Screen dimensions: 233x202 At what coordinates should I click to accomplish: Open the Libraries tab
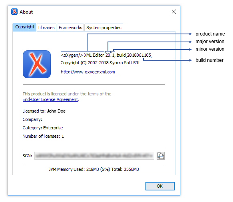(46, 28)
